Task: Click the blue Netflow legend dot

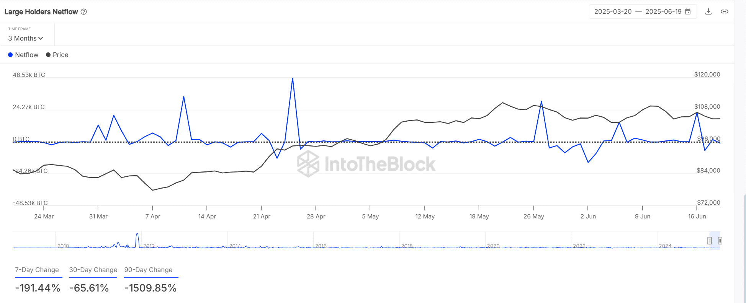Action: [10, 55]
